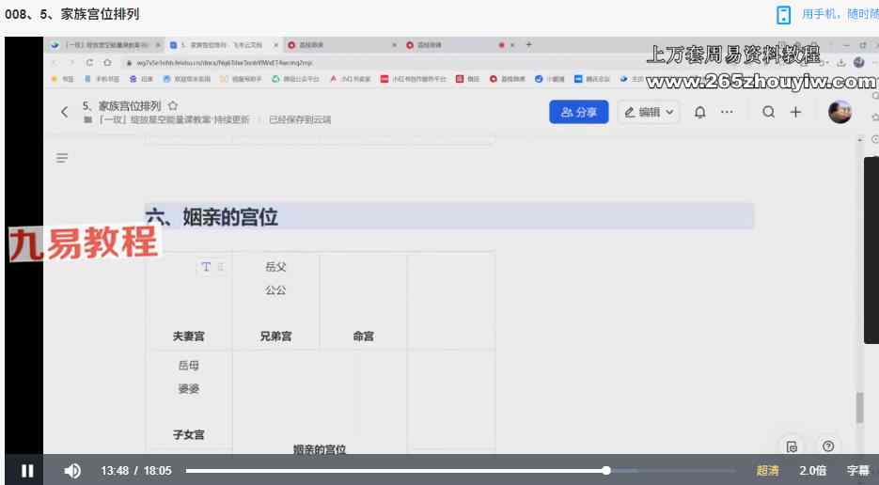Change video quality via 超清

click(x=767, y=471)
